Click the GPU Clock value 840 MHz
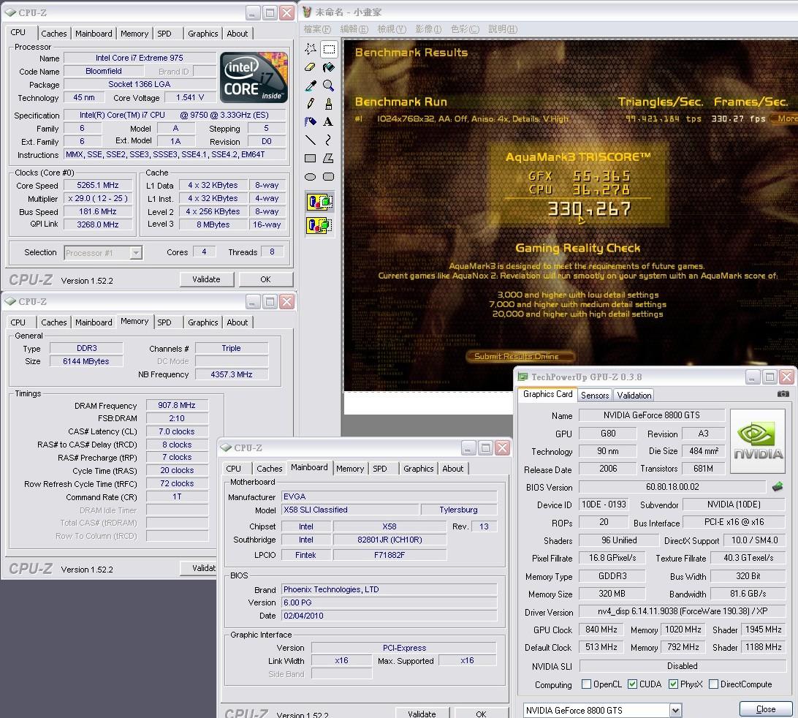Image resolution: width=798 pixels, height=718 pixels. click(601, 630)
